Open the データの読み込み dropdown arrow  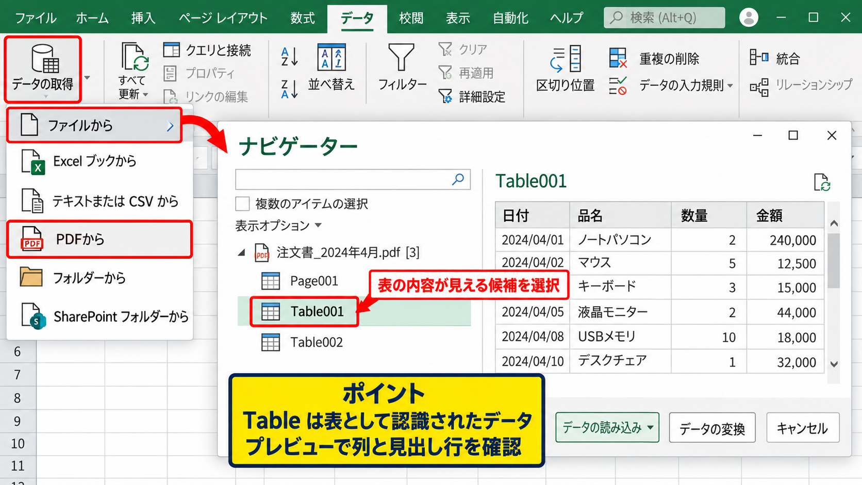[x=651, y=427]
